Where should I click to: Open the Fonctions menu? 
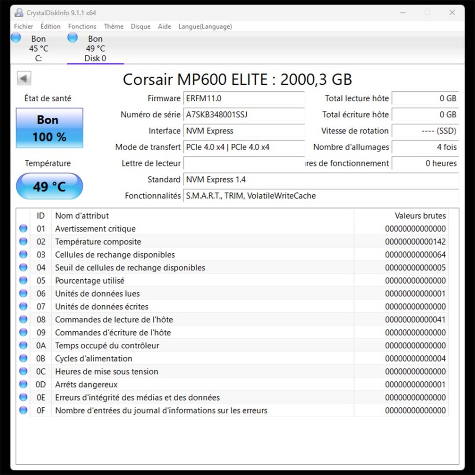82,26
